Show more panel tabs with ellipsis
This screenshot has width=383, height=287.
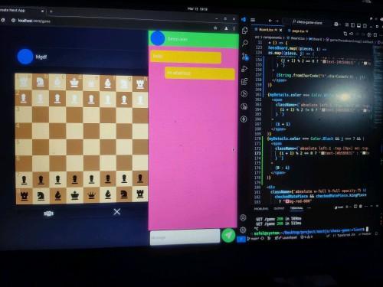tap(309, 208)
